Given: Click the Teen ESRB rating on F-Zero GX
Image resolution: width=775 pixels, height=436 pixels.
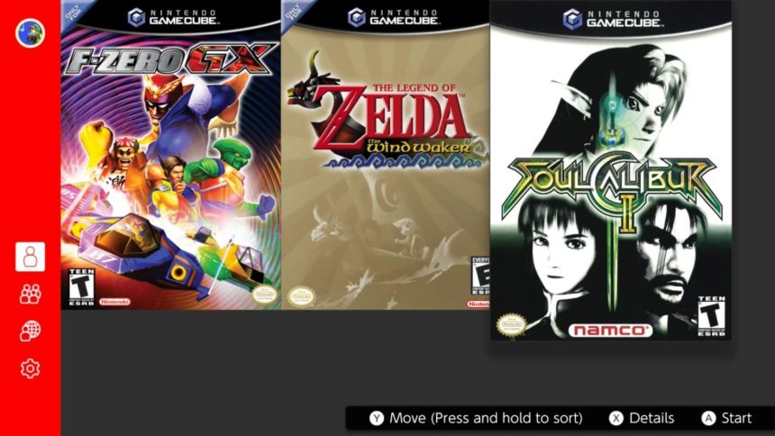Looking at the screenshot, I should coord(81,287).
